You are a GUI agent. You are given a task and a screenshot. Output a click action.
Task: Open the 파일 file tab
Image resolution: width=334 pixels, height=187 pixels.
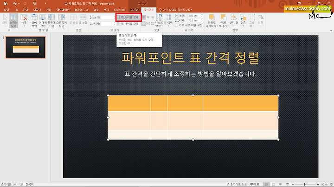(x=6, y=10)
